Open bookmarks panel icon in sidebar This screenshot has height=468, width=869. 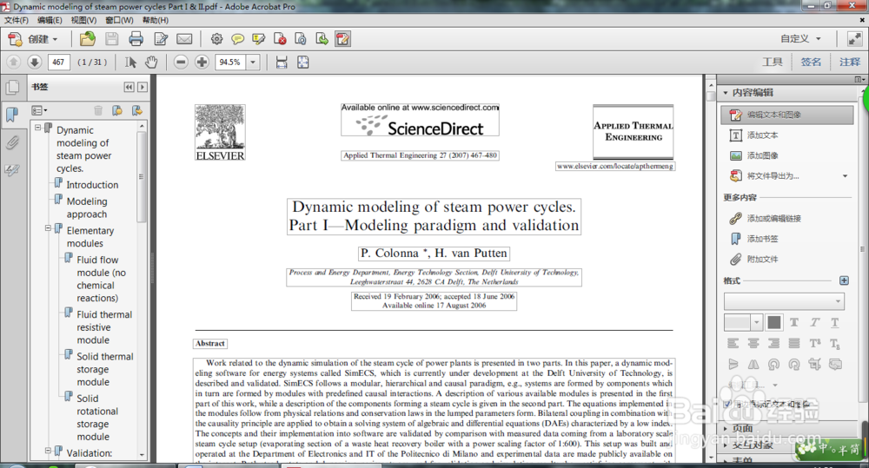click(x=12, y=115)
